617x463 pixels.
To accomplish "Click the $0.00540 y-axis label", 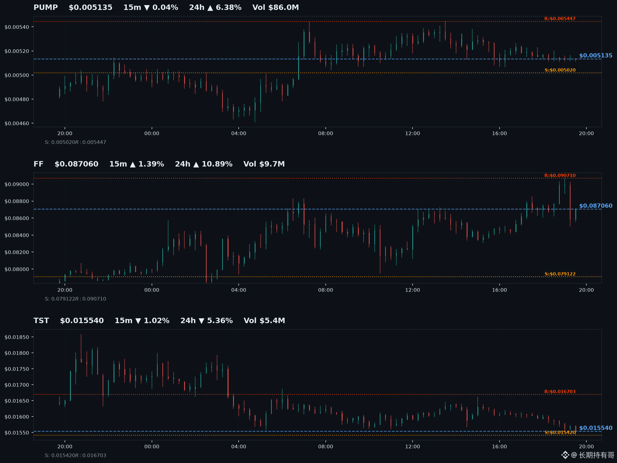I will coord(17,27).
